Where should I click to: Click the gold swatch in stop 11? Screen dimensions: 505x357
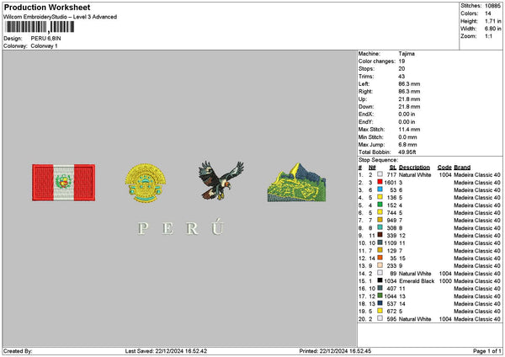coord(380,250)
